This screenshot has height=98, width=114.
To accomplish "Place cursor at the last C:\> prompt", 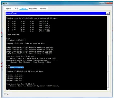I will pos(8,89).
